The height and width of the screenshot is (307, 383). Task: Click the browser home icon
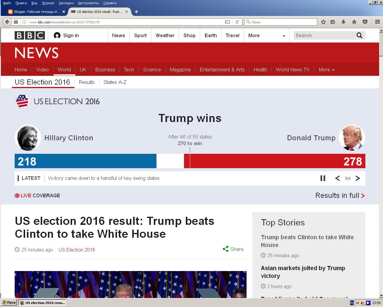tap(354, 22)
